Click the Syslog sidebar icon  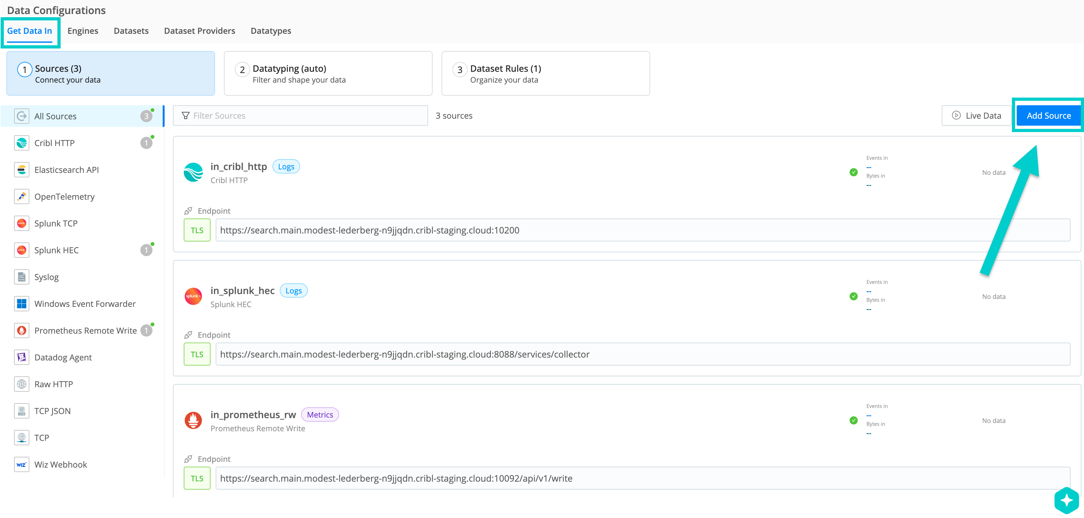[x=21, y=277]
